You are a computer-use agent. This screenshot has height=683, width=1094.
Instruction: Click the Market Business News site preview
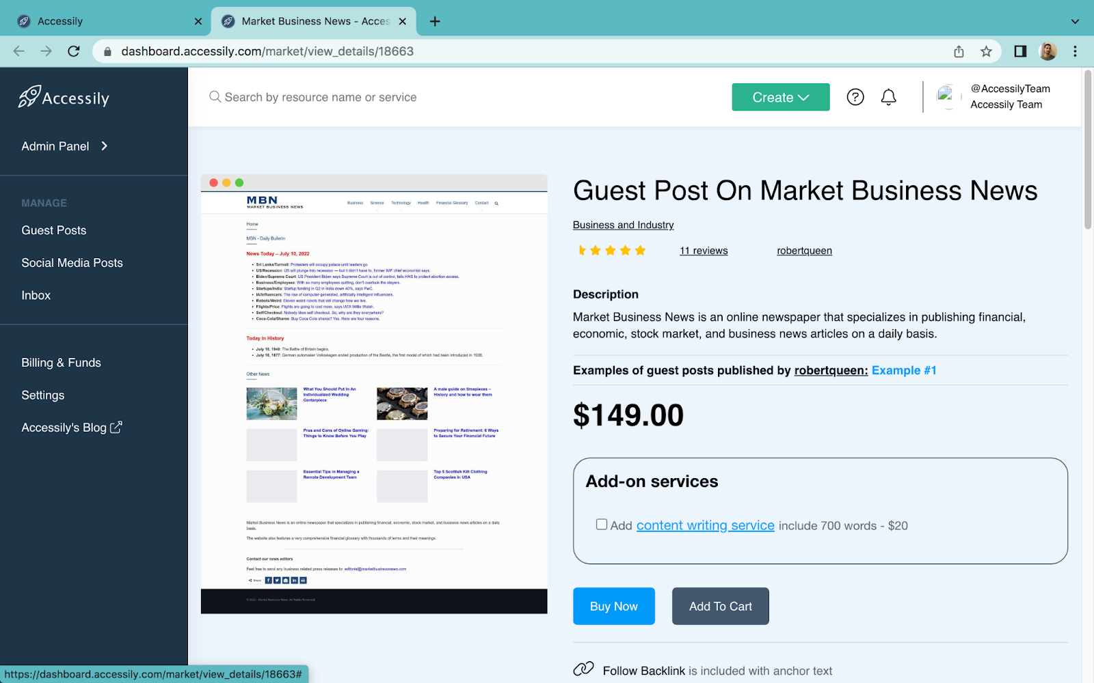(374, 394)
